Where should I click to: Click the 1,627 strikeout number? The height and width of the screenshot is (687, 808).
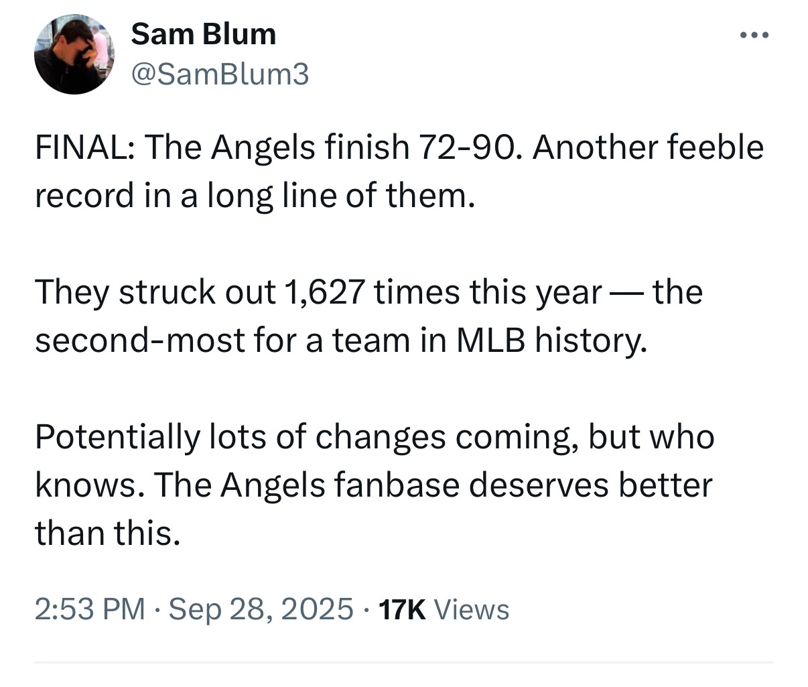tap(325, 292)
